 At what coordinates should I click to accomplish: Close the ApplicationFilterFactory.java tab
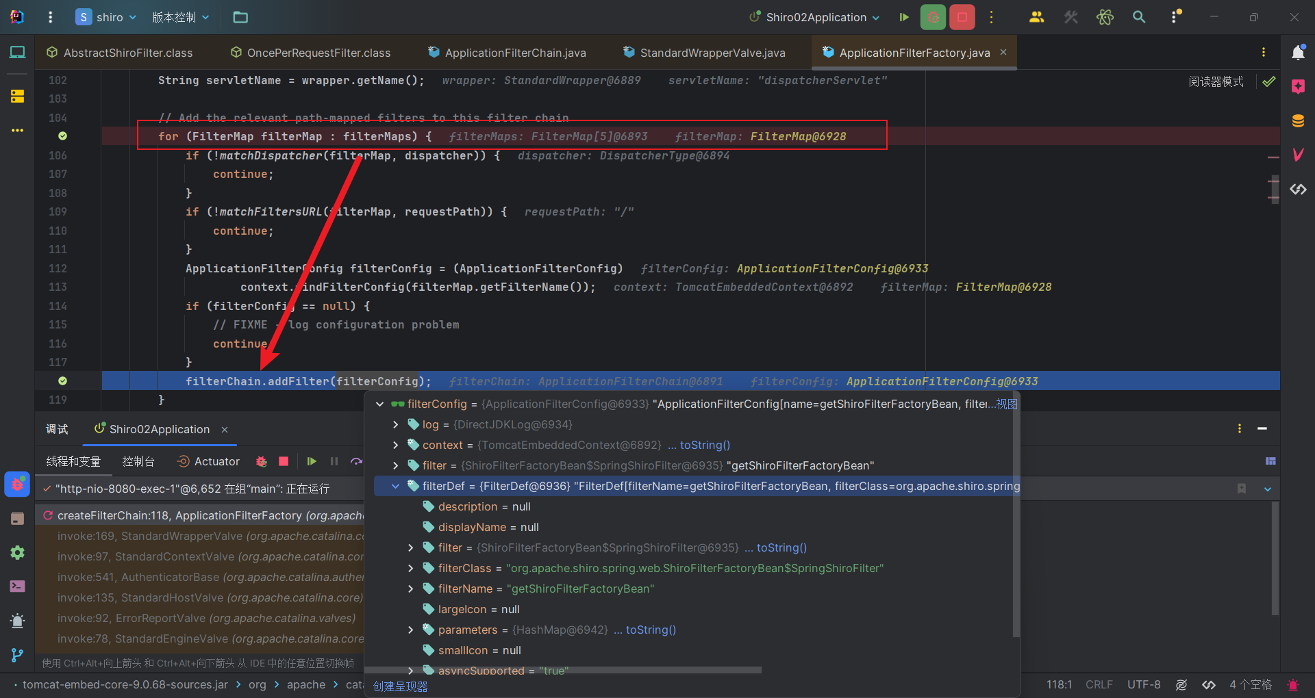pos(1003,52)
